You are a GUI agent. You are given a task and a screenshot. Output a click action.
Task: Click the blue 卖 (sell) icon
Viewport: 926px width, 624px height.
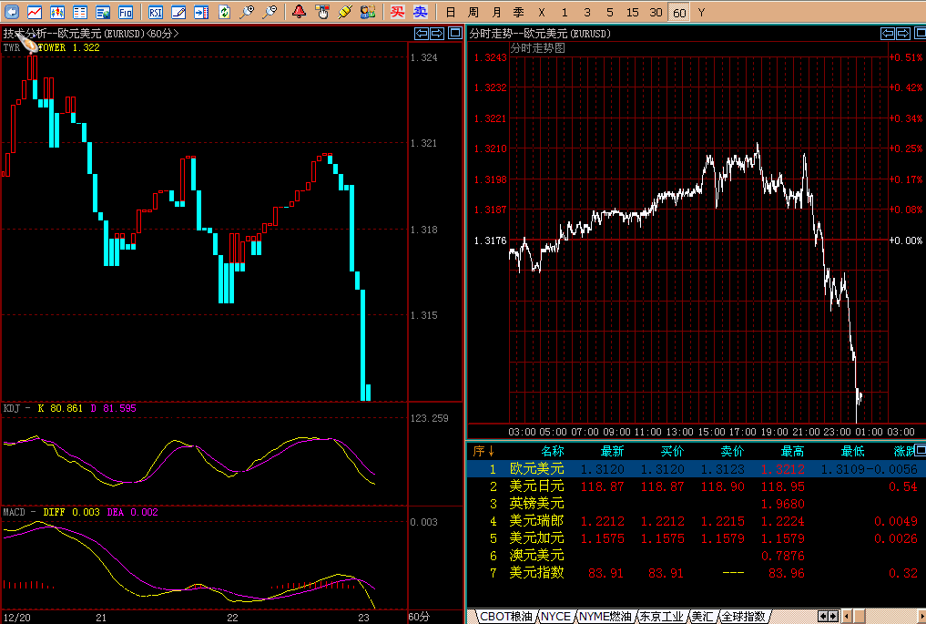tap(420, 12)
